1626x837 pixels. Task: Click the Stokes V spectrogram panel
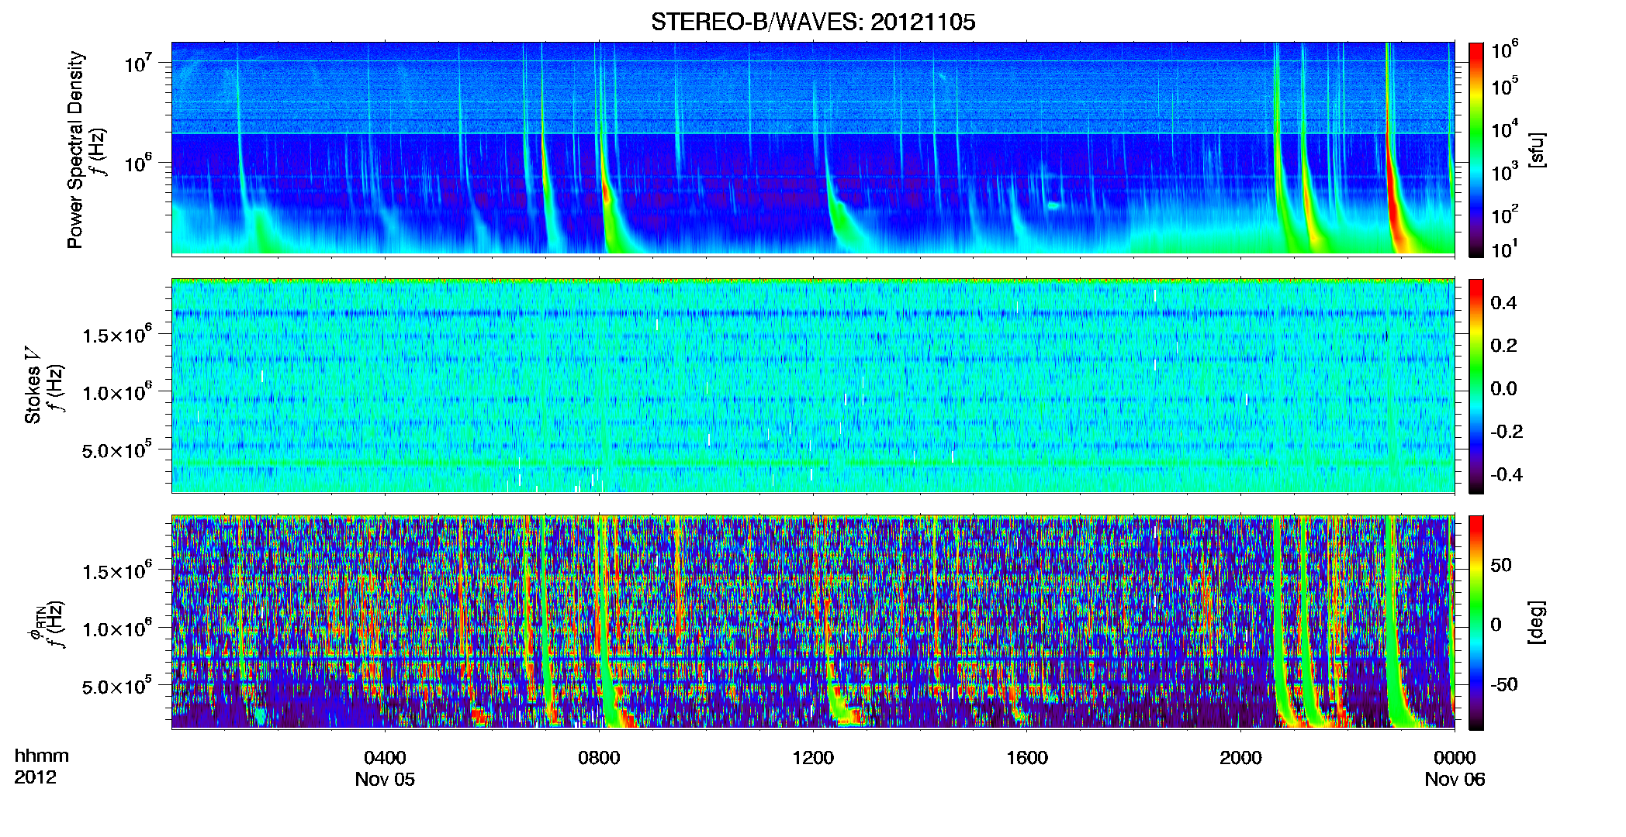tap(813, 386)
